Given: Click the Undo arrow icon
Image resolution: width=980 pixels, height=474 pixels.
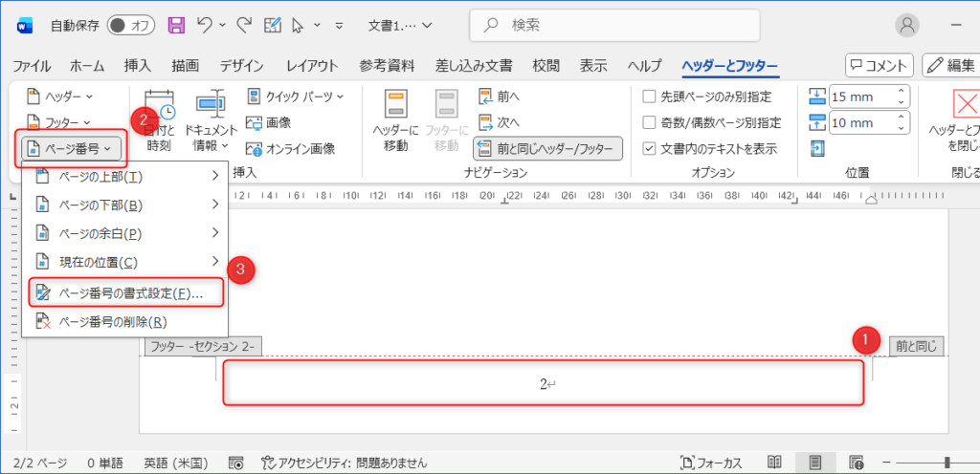Looking at the screenshot, I should tap(204, 25).
